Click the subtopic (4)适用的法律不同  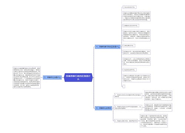click(x=129, y=70)
